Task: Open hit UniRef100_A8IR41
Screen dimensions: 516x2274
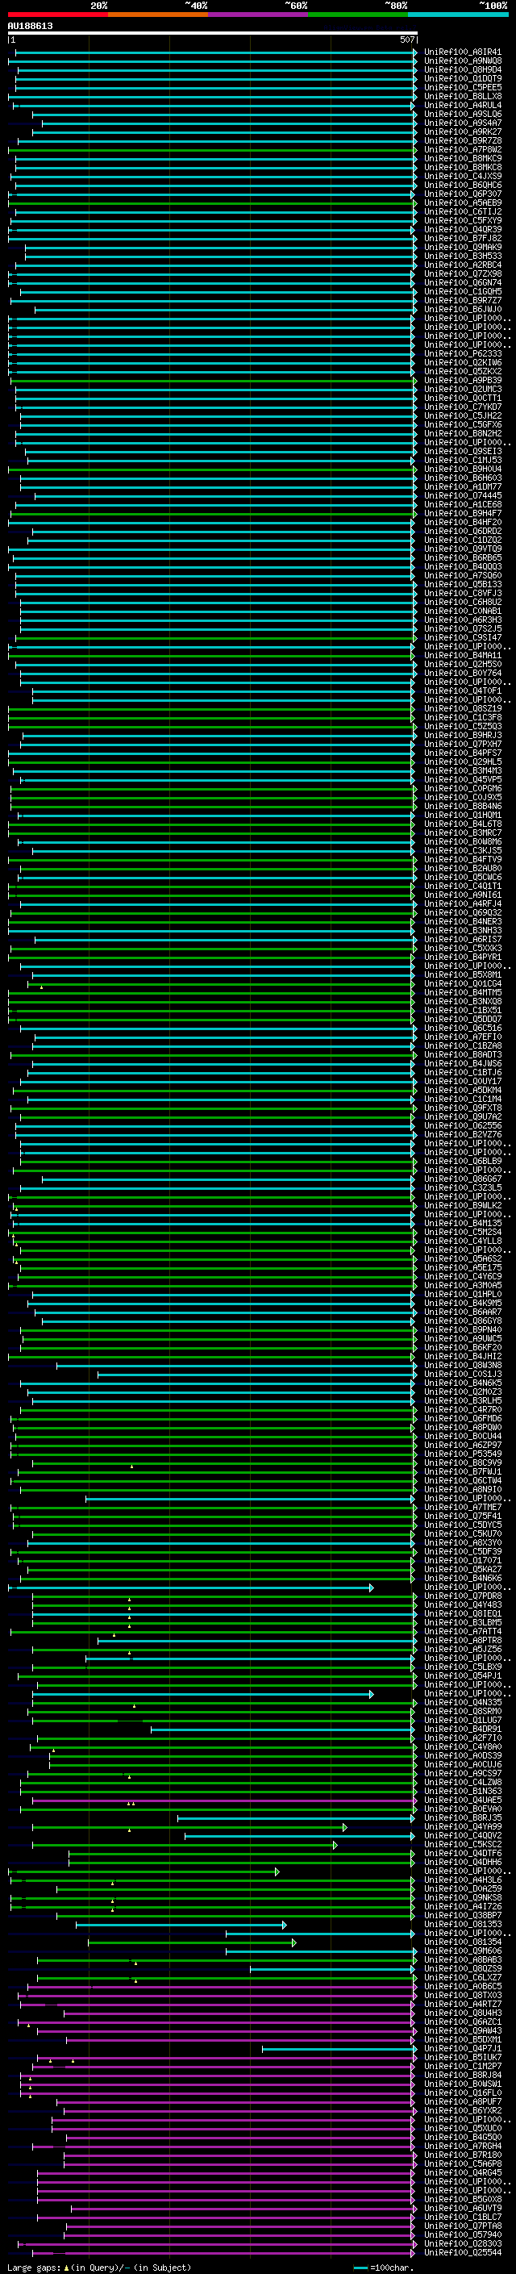Action: tap(462, 52)
